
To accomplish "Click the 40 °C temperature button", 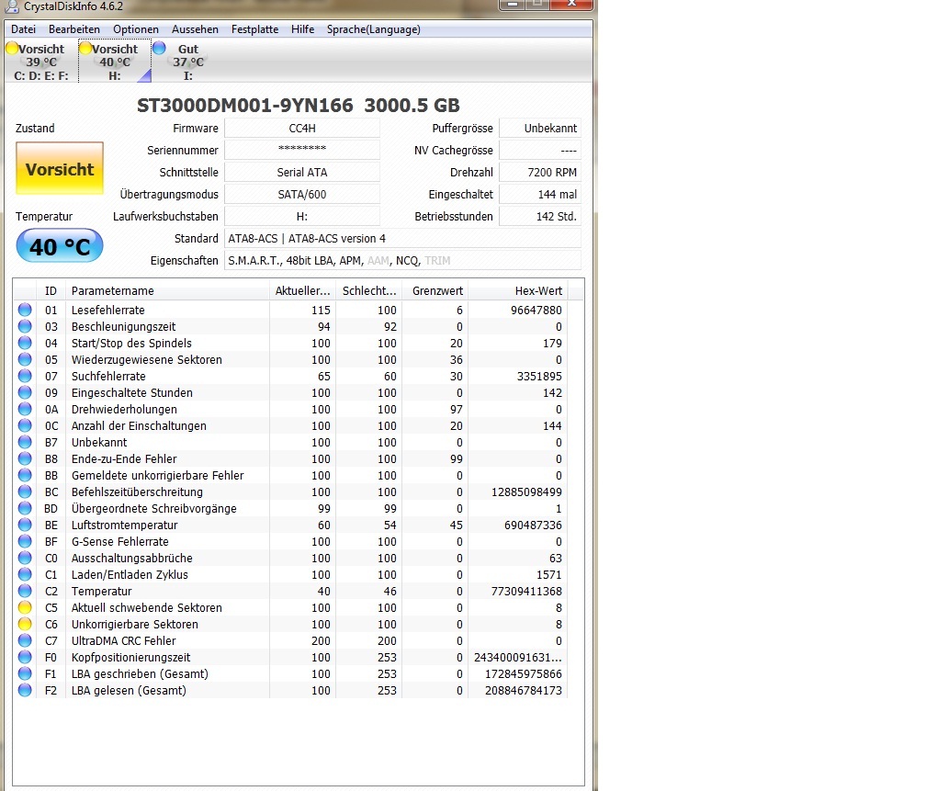I will click(x=60, y=245).
